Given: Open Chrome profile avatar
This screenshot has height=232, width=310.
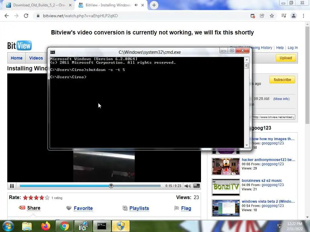Looking at the screenshot, I should tap(294, 16).
